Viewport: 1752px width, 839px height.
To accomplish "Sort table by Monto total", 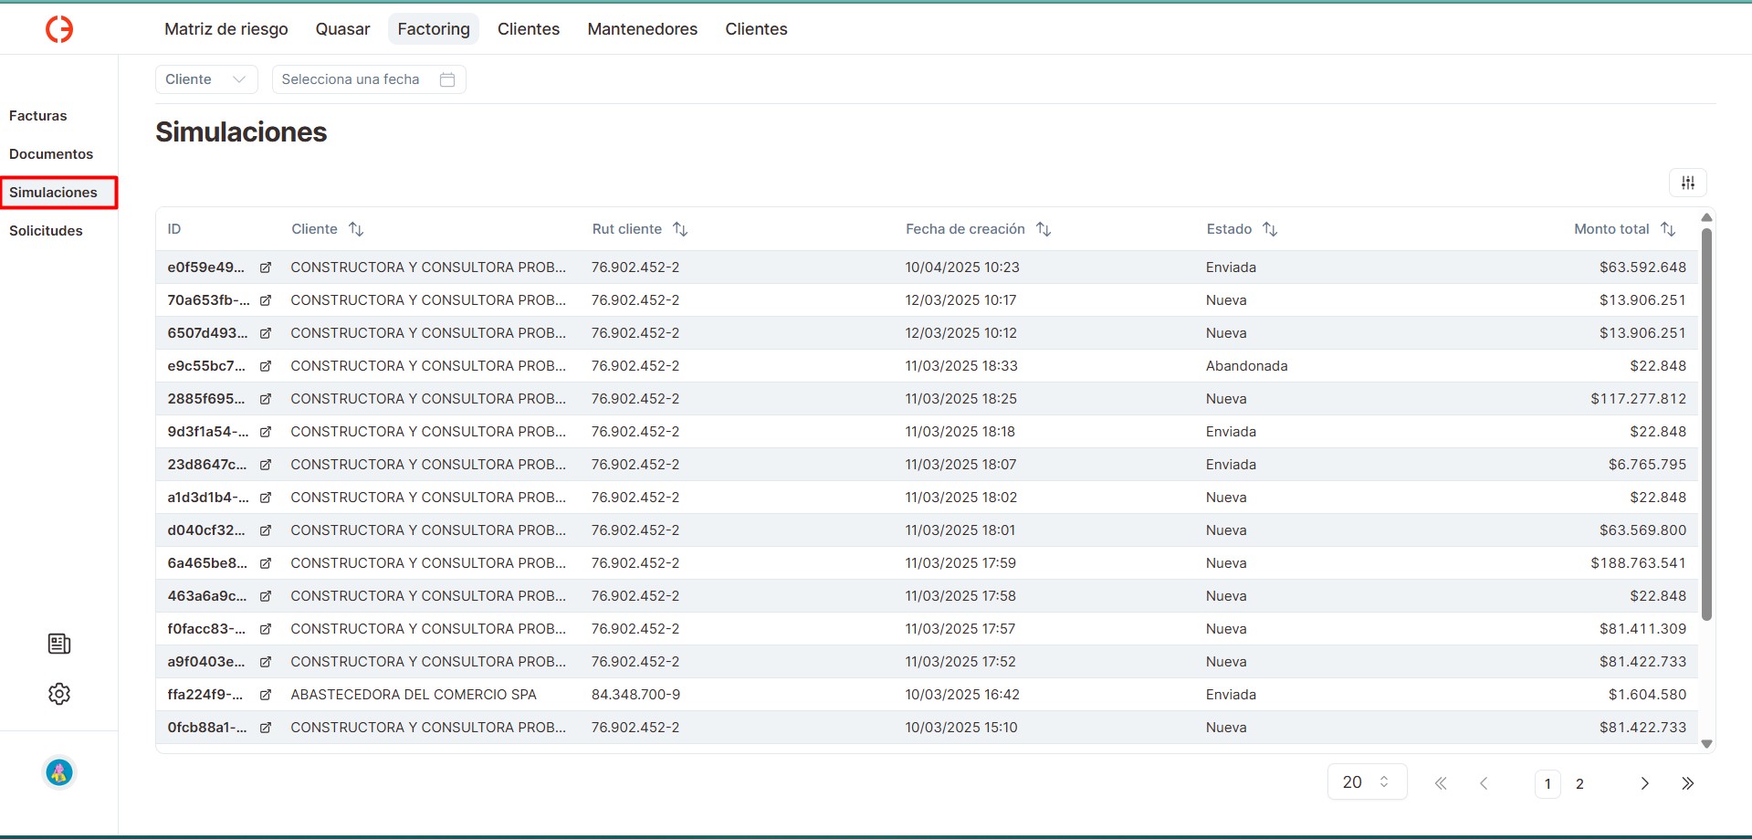I will click(1668, 229).
